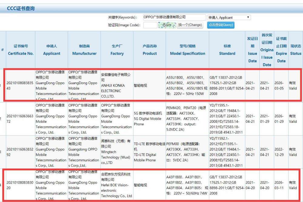Click the Manufacturer column header
Viewport: 303px width, 202px height.
coord(84,50)
